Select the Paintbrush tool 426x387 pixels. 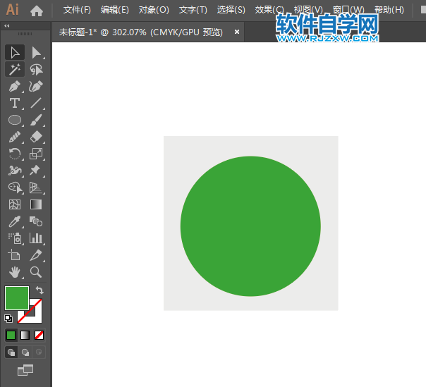pyautogui.click(x=36, y=120)
